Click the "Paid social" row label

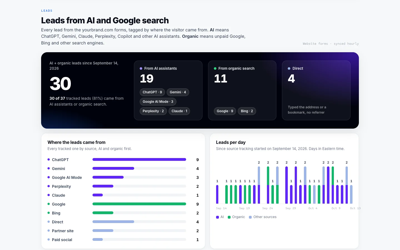click(62, 240)
